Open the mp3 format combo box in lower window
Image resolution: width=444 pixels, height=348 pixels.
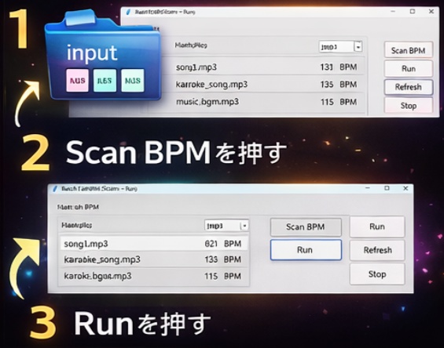pos(226,226)
